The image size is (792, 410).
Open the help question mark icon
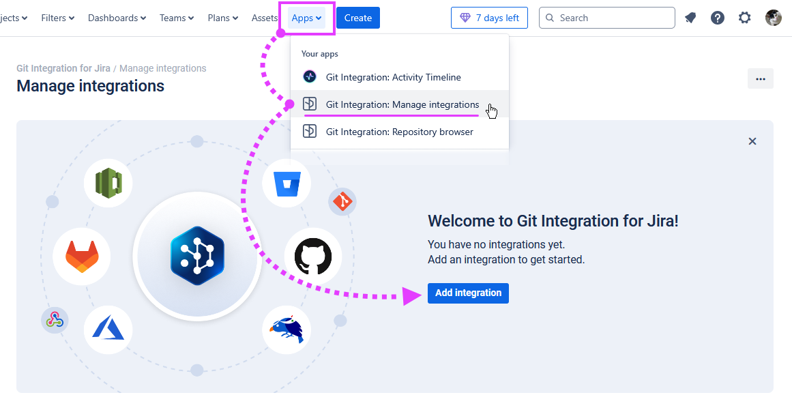pyautogui.click(x=717, y=18)
